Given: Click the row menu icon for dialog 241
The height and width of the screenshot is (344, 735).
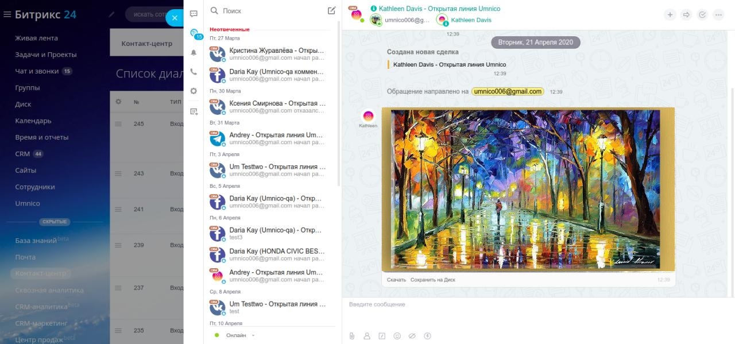Looking at the screenshot, I should 119,210.
